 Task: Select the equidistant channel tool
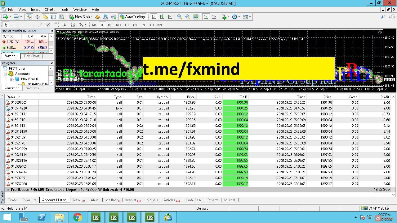(48, 25)
